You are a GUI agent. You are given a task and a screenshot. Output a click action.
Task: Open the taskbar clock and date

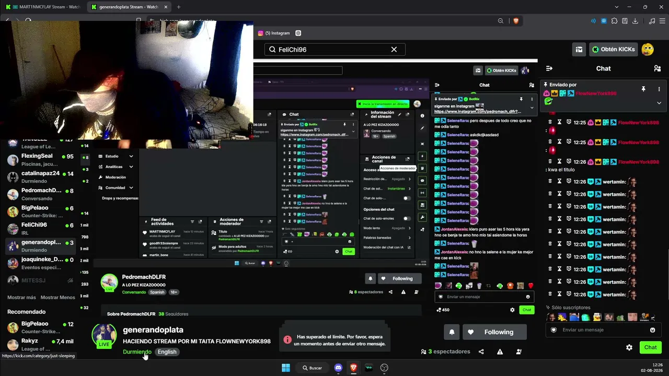pyautogui.click(x=651, y=368)
